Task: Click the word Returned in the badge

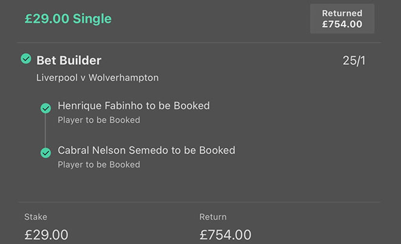Action: (342, 13)
